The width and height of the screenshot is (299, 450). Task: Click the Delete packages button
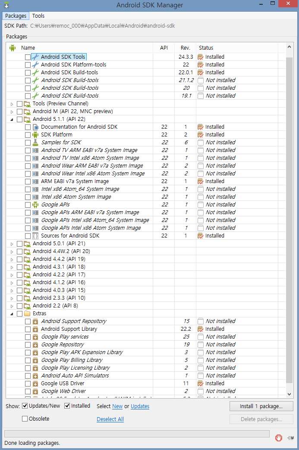261,419
